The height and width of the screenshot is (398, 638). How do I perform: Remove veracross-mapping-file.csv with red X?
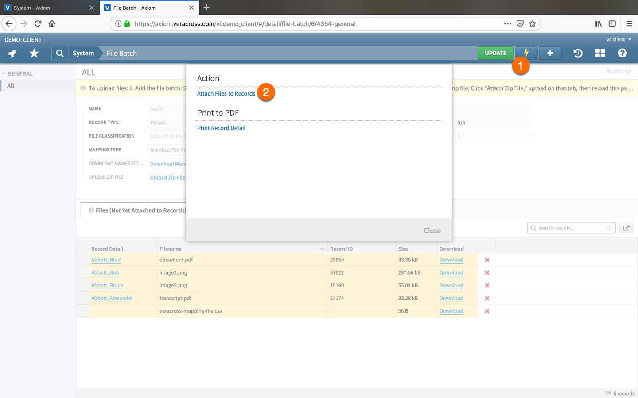point(487,311)
